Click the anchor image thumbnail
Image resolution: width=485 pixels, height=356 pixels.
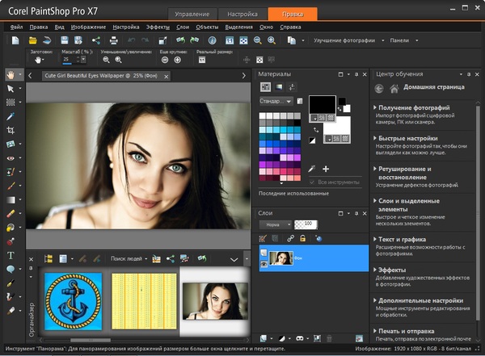(73, 303)
